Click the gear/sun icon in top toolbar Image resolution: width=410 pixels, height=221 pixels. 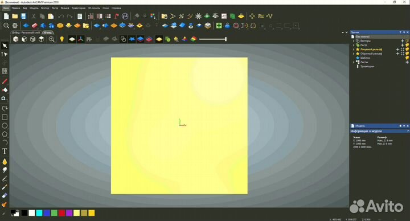(x=199, y=16)
